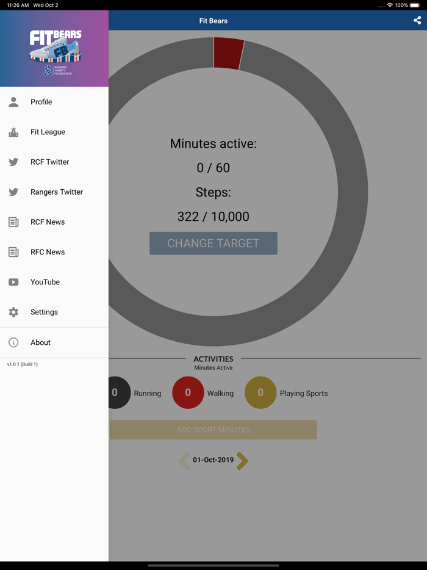This screenshot has height=570, width=427.
Task: Select the RFC News menu item
Action: tap(54, 252)
